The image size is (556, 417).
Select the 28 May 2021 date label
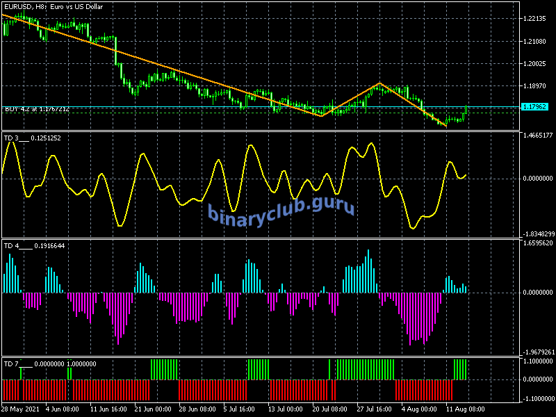click(x=19, y=409)
